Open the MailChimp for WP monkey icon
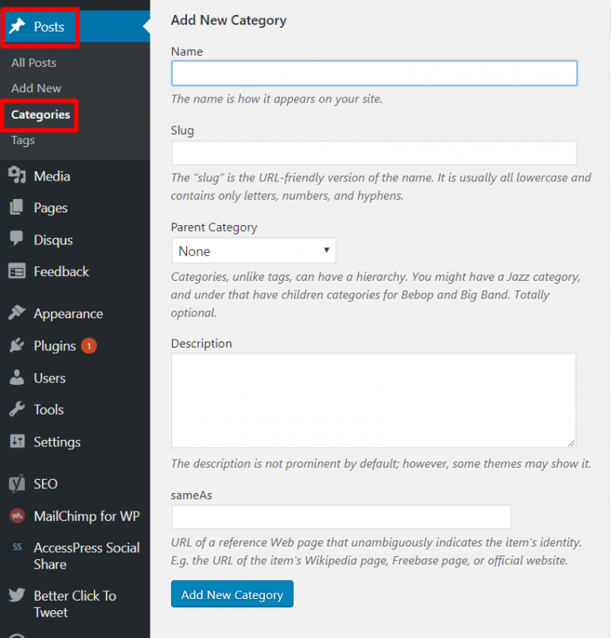Viewport: 611px width, 638px height. (18, 515)
